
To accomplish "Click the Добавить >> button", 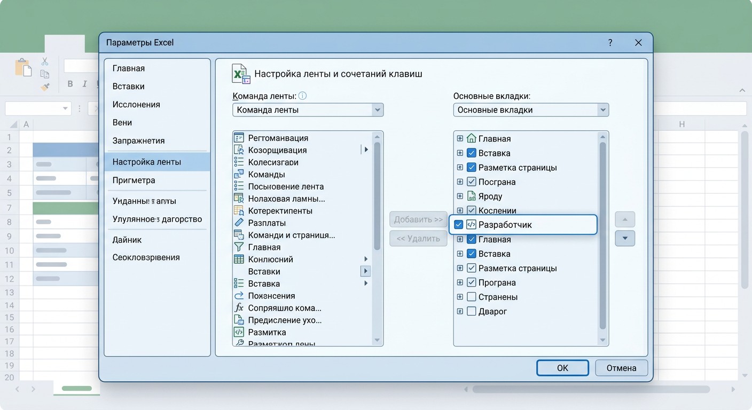I will [x=419, y=219].
